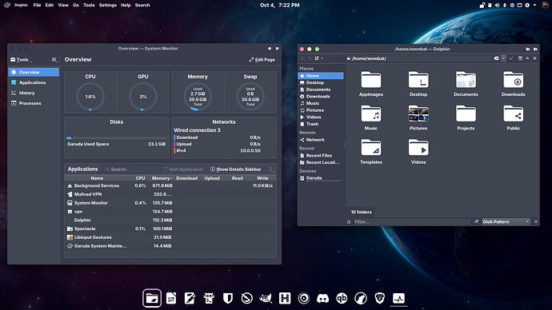Viewport: 552px width, 310px height.
Task: Toggle the filter bar lock icon
Action: pos(349,222)
